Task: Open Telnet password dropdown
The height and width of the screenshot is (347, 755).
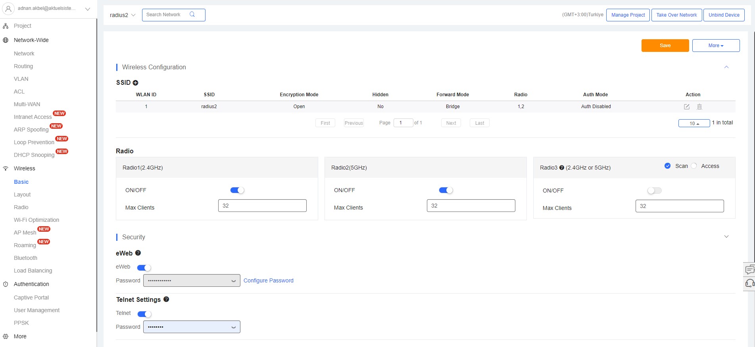Action: pos(233,327)
